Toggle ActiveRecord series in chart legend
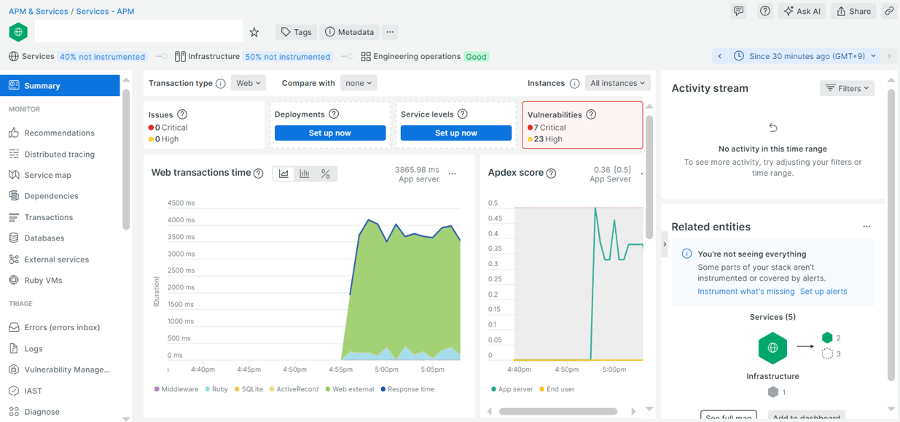Image resolution: width=900 pixels, height=422 pixels. (x=294, y=389)
